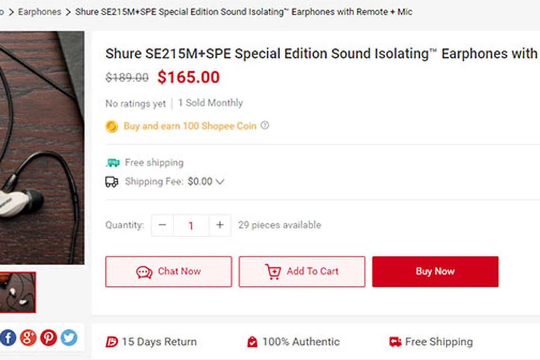
Task: Click the quantity number input field
Action: [x=191, y=225]
